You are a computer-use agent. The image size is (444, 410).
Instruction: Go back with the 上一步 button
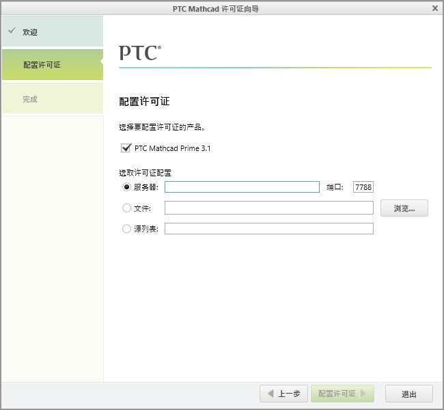pyautogui.click(x=283, y=394)
